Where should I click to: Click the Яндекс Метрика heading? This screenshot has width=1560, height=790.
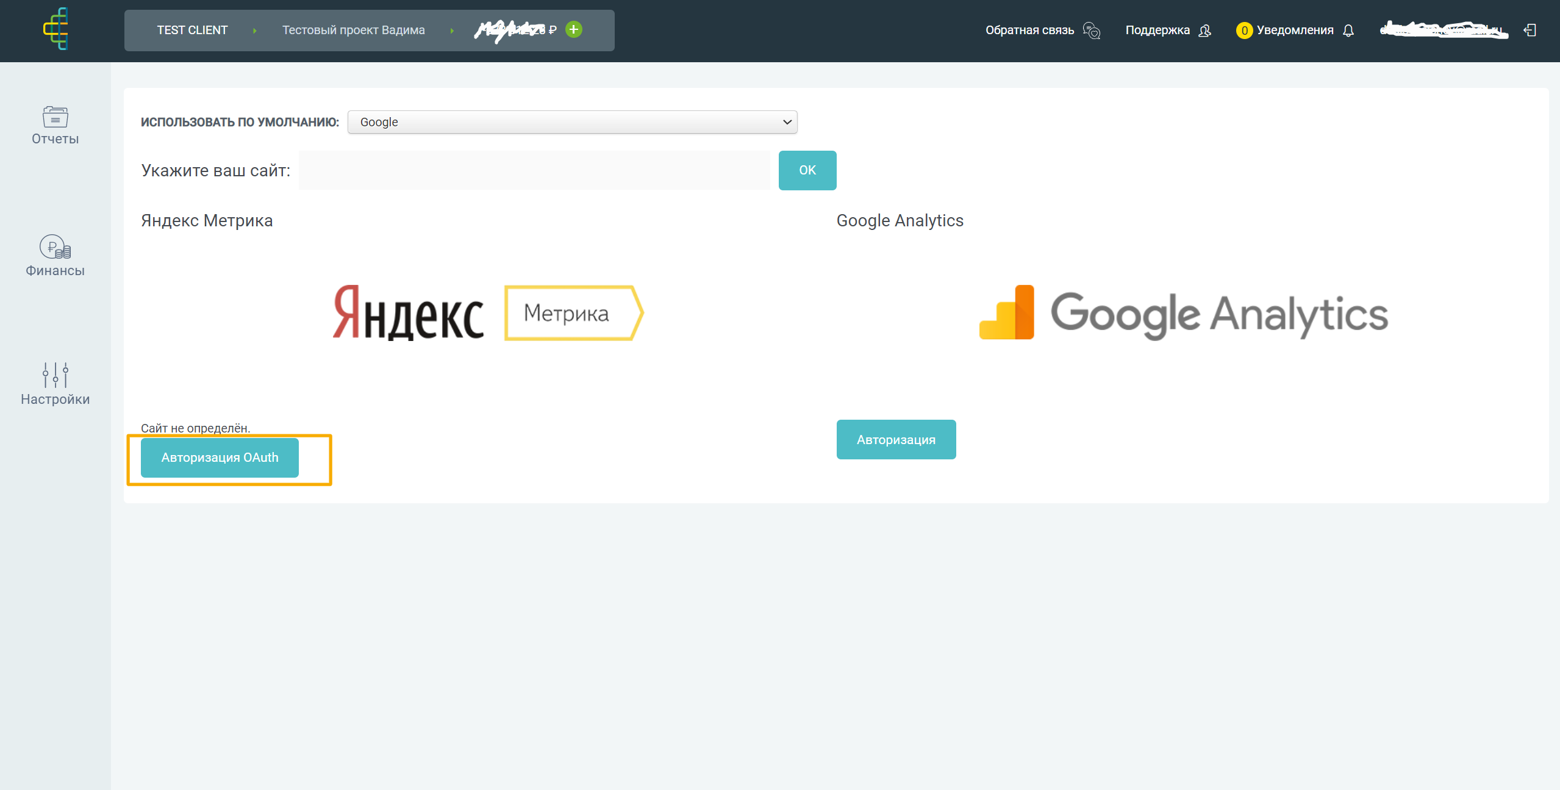[x=207, y=220]
